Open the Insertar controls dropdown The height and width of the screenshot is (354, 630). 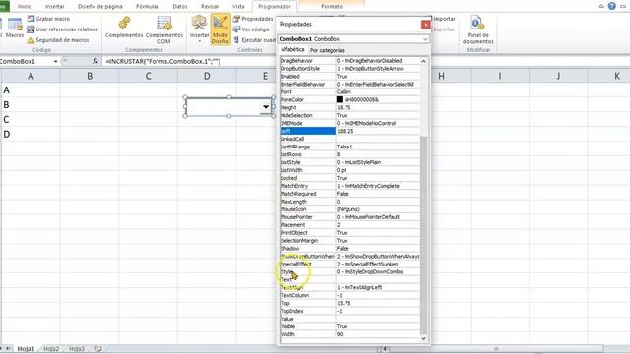[199, 29]
